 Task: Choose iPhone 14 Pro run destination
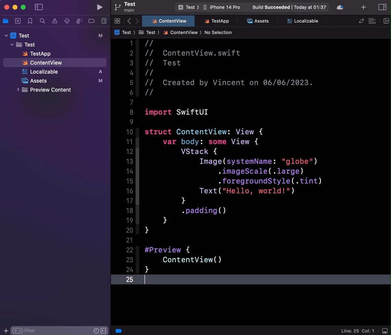coord(222,7)
